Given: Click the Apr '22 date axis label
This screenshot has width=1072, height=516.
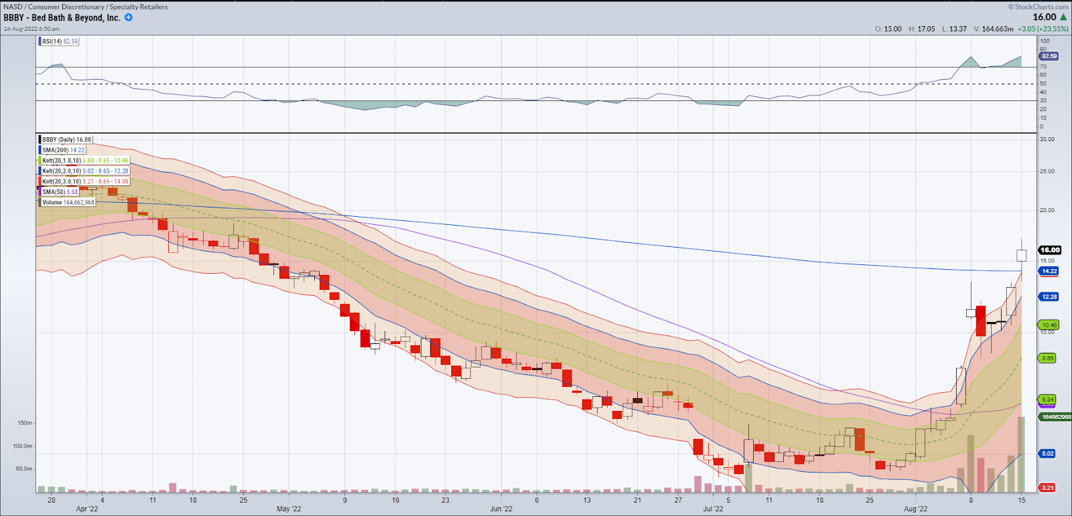Looking at the screenshot, I should pos(87,509).
